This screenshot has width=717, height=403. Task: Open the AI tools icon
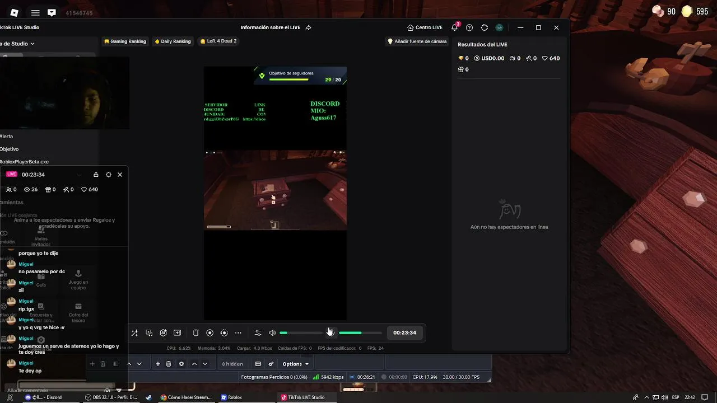click(x=163, y=332)
